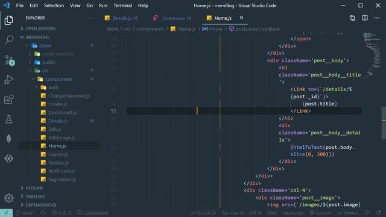The image size is (386, 217).
Task: Split the editor to the right
Action: pos(365,18)
